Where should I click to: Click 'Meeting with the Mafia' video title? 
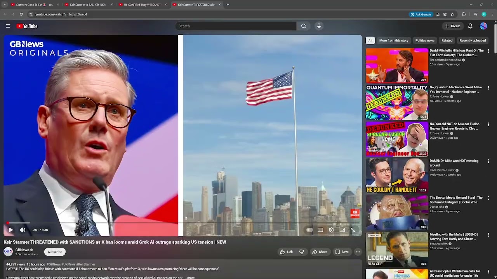point(454,236)
